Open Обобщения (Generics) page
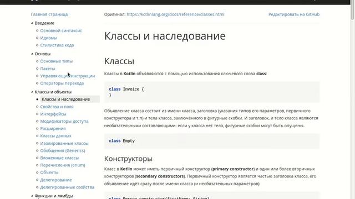355x199 pixels. tap(63, 150)
